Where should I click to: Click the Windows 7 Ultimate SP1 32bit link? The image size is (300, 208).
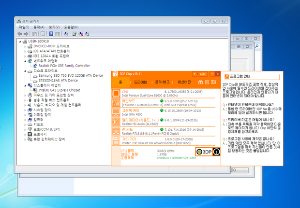coord(177,158)
